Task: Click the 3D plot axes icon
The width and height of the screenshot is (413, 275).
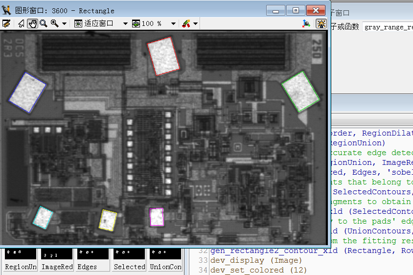Action: (x=306, y=23)
